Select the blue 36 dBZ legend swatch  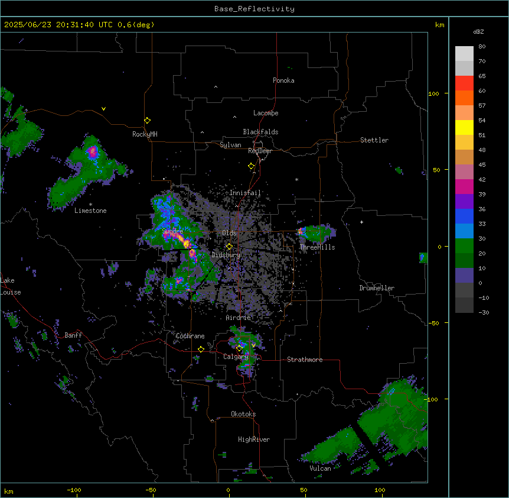[464, 216]
